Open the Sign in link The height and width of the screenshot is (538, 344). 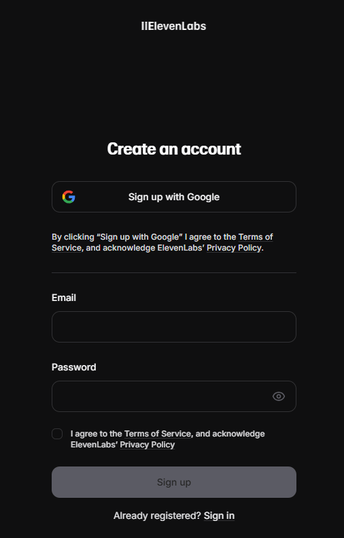(x=220, y=516)
